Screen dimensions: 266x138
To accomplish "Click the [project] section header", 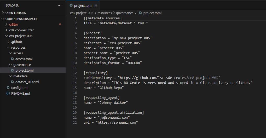I will coord(92,33).
